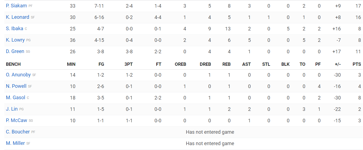This screenshot has height=150, width=363.
Task: Click the OREB column header
Action: 181,64
